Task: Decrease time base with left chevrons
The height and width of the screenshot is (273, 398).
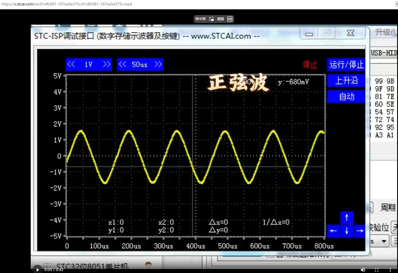Action: click(x=122, y=64)
